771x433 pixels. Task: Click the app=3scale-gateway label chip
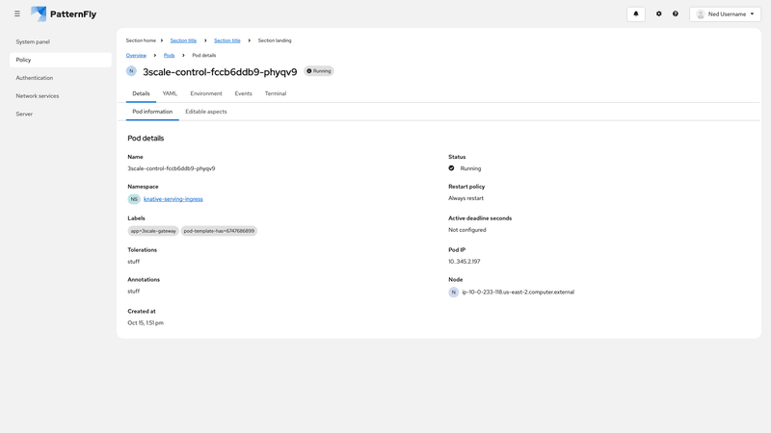coord(153,231)
